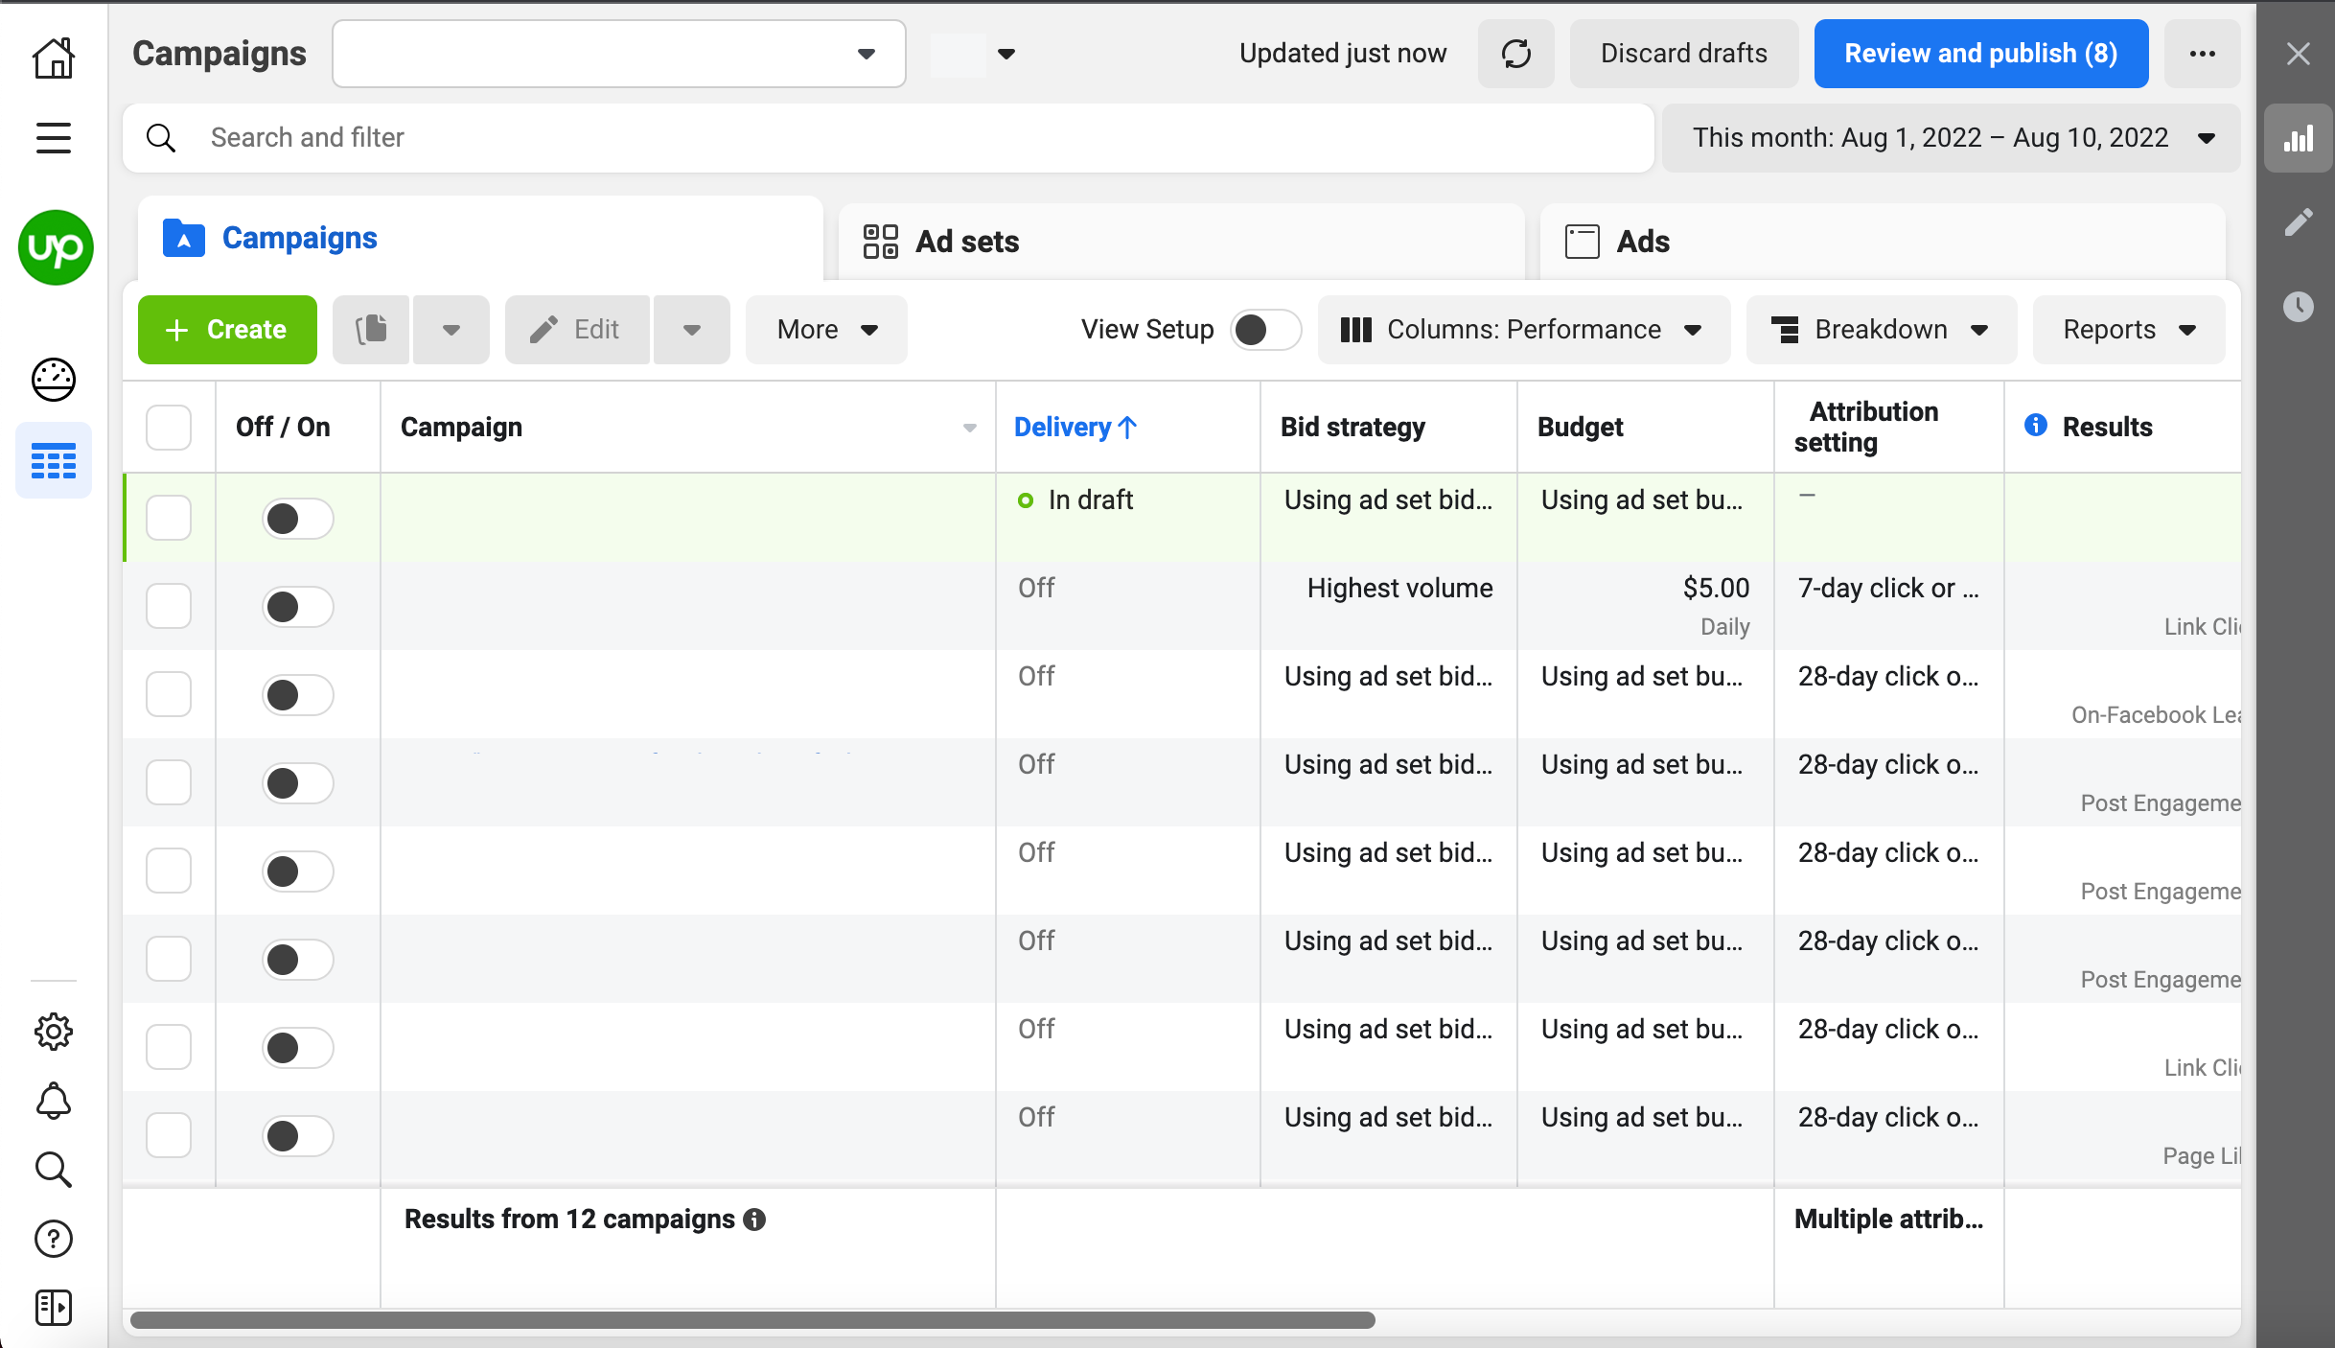Click the duplicate campaign icon button
The image size is (2335, 1348).
click(371, 330)
